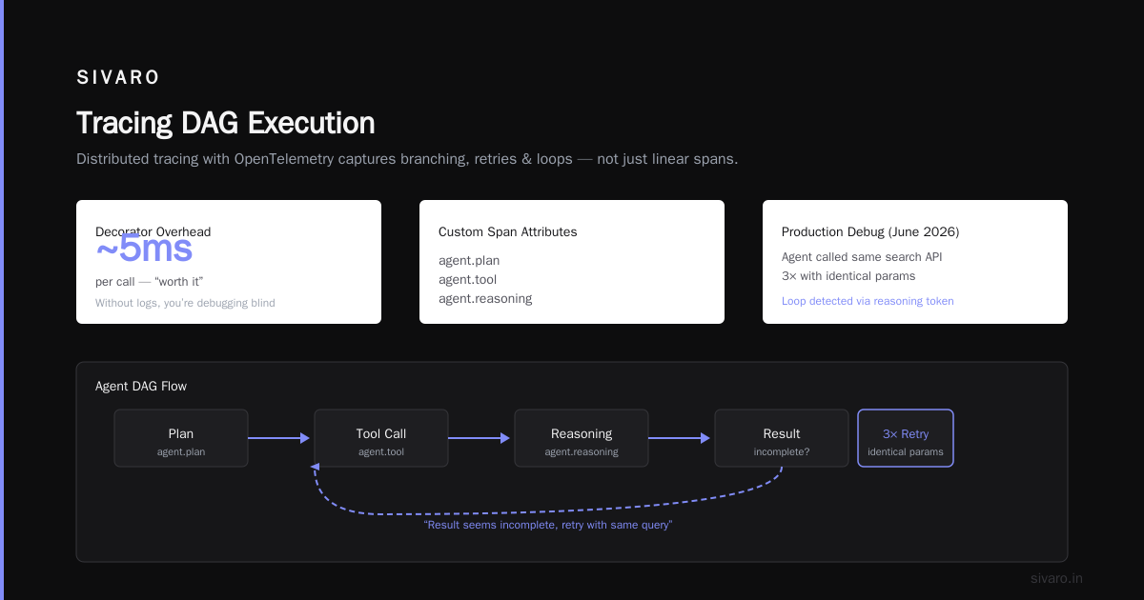1144x600 pixels.
Task: Open the sivaro.in footer link
Action: click(x=1056, y=578)
